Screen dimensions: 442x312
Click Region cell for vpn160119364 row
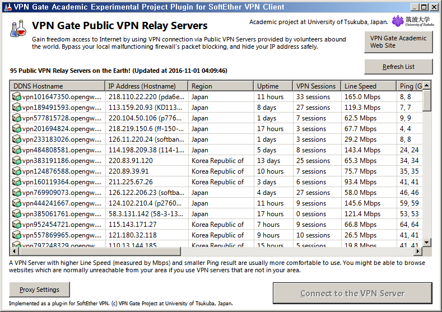221,182
